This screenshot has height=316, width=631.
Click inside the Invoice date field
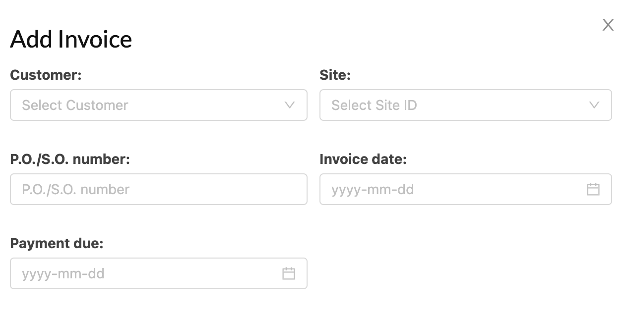(466, 189)
